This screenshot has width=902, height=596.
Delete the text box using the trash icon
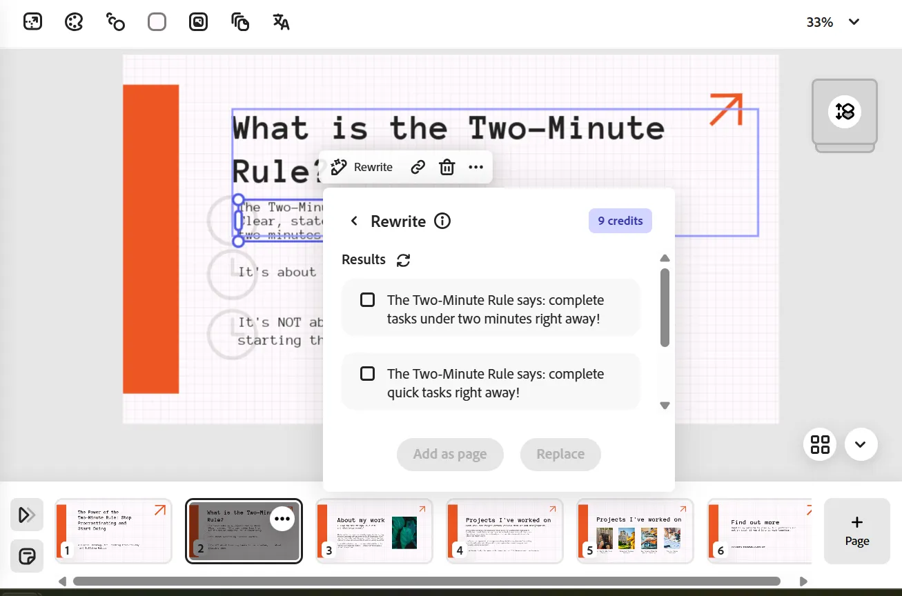[447, 166]
